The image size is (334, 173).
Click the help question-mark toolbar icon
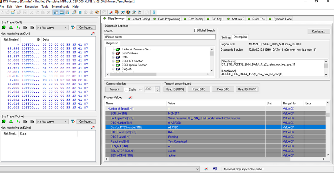click(x=154, y=13)
